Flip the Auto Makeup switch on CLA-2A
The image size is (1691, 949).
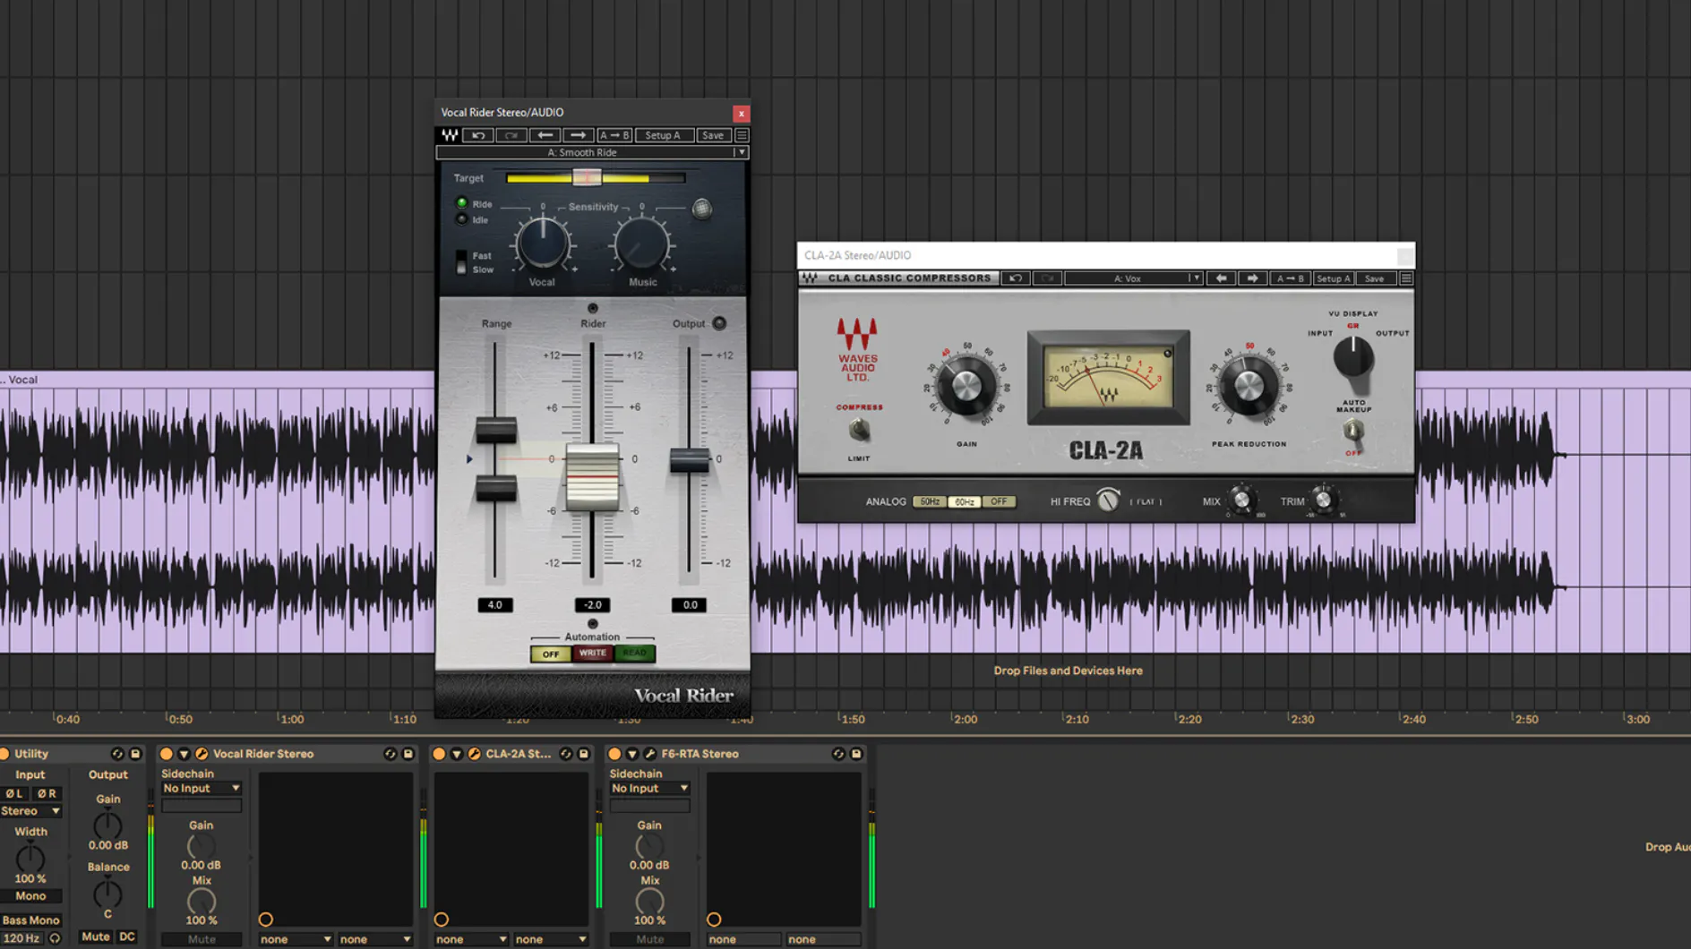coord(1353,431)
